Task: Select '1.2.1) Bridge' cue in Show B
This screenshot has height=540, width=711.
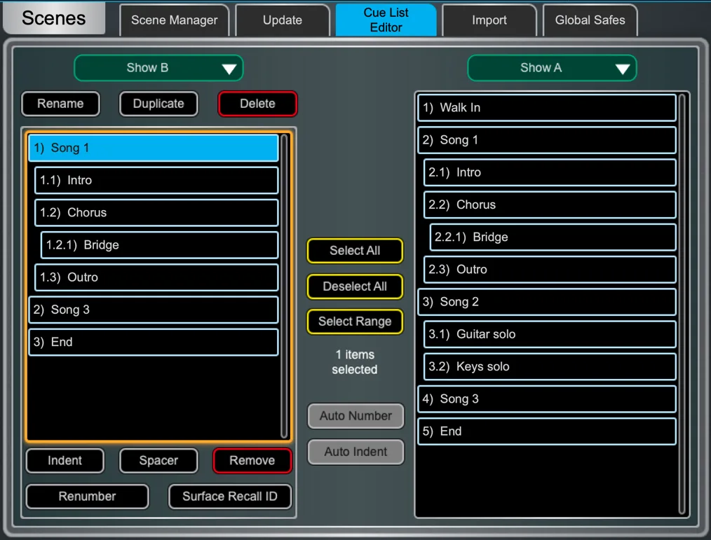Action: click(x=160, y=245)
